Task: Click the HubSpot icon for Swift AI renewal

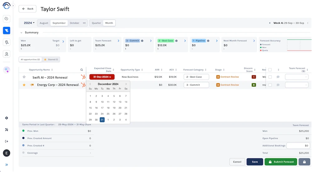Action: [x=83, y=77]
